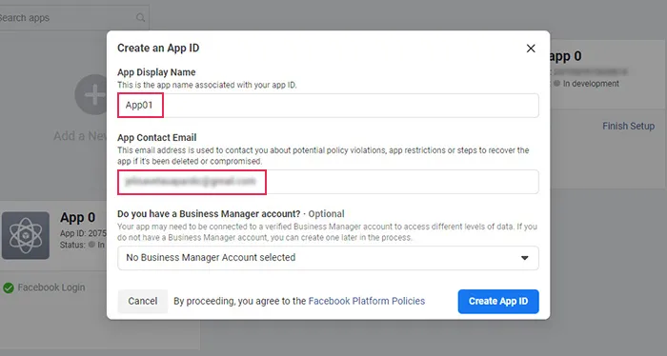667x356 pixels.
Task: Click the search apps magnifier icon
Action: point(140,18)
